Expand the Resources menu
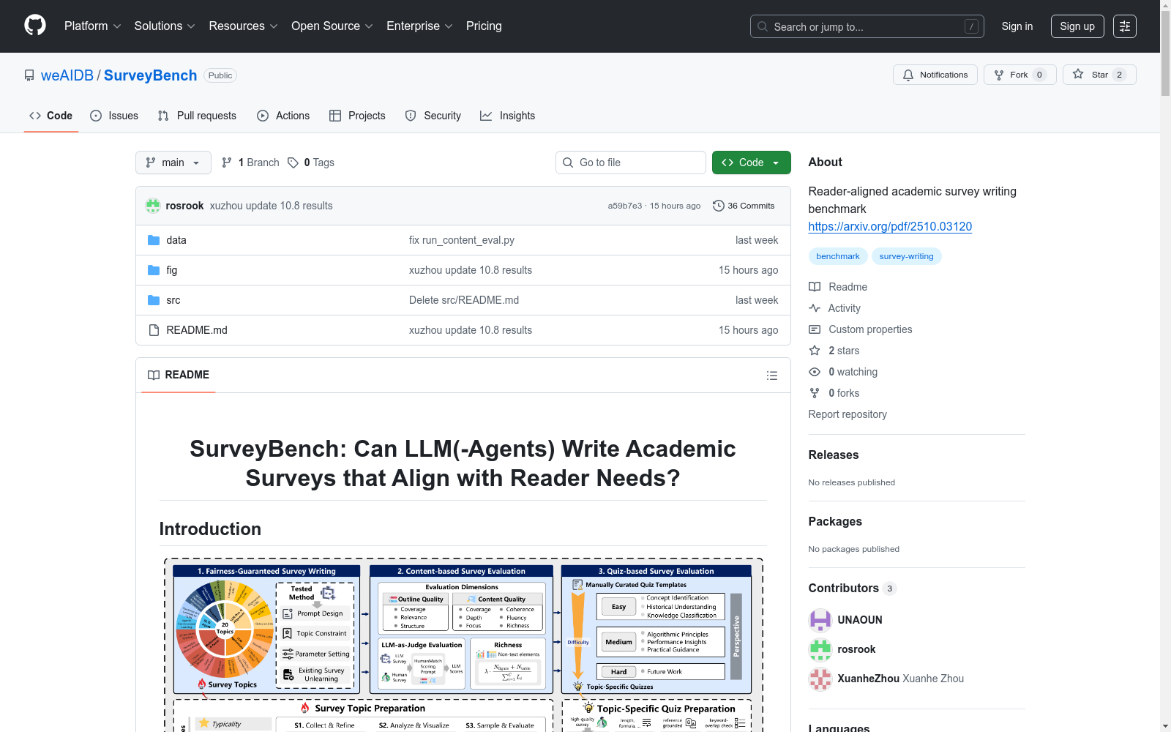Image resolution: width=1171 pixels, height=732 pixels. coord(244,26)
